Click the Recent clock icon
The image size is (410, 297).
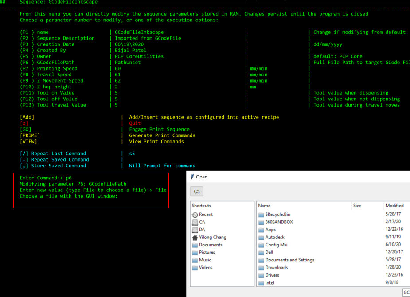coord(195,215)
